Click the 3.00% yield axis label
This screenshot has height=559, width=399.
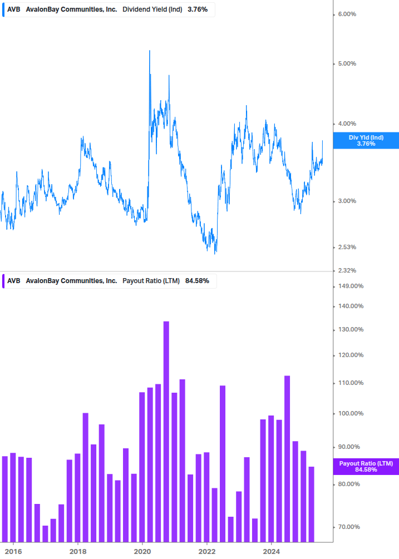(347, 201)
